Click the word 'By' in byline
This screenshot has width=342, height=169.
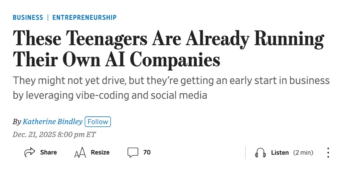tap(17, 122)
